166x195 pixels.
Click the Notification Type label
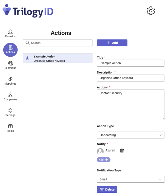tap(109, 170)
